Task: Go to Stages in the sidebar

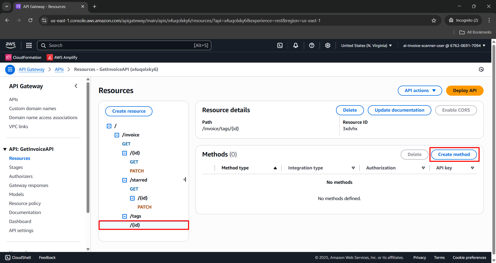Action: 16,167
